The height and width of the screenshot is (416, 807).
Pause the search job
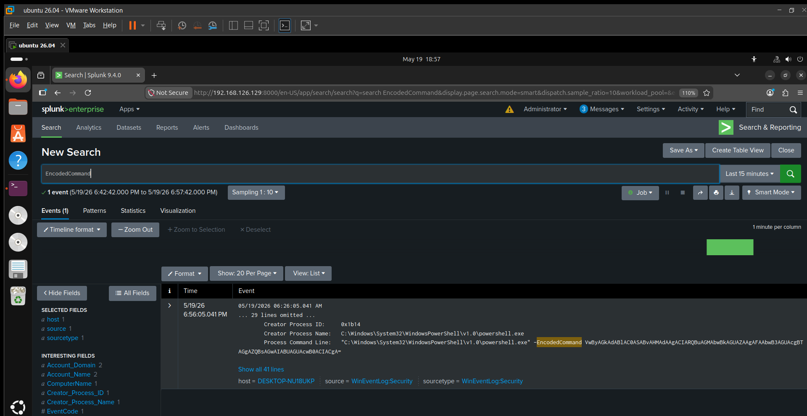(x=667, y=193)
